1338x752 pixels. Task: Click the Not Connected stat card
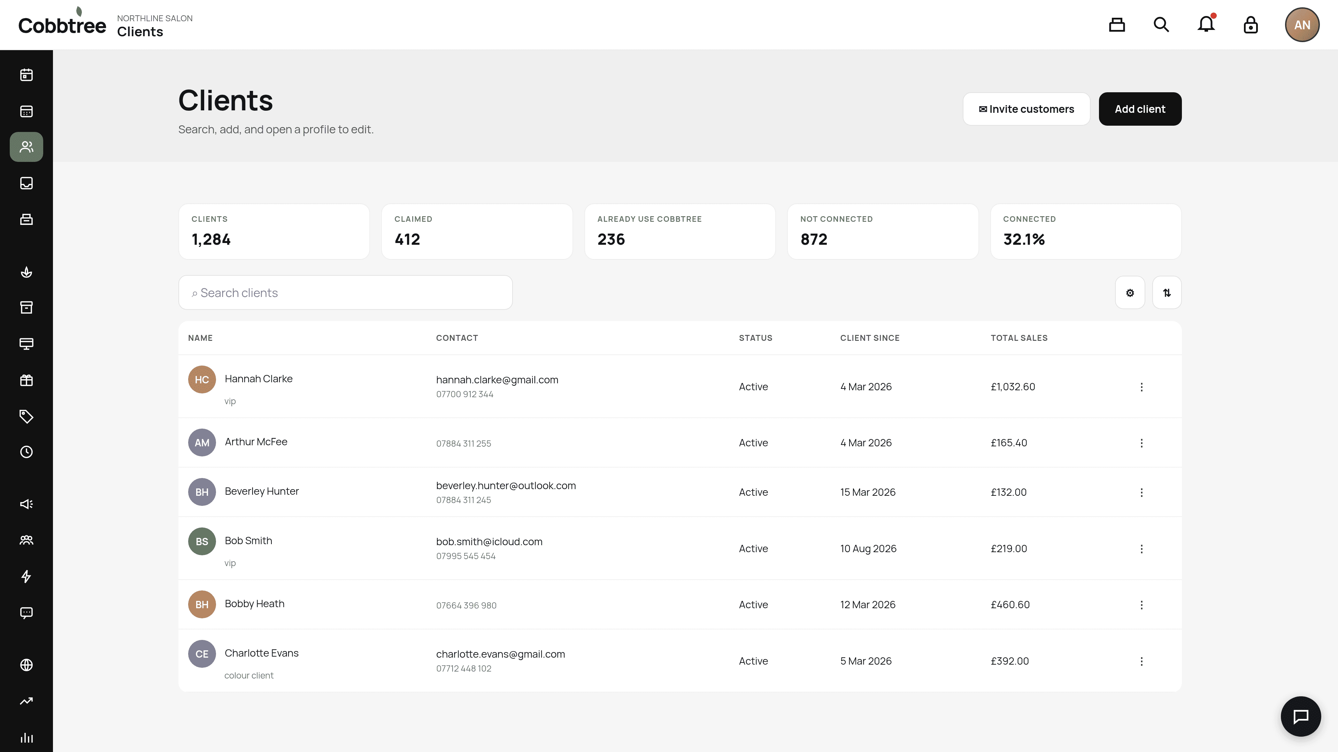point(883,232)
